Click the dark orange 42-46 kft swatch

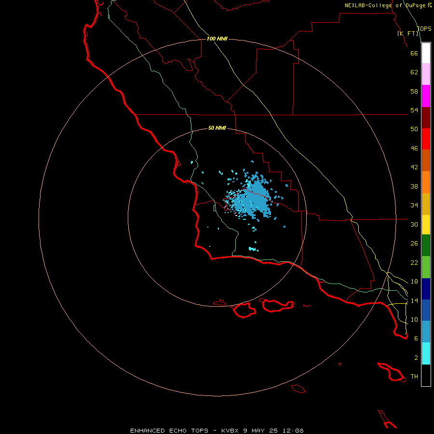[x=426, y=161]
